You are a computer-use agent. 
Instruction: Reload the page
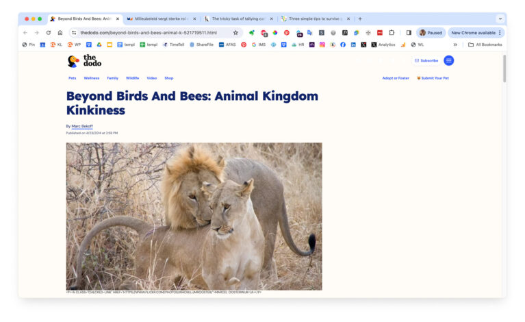pos(48,32)
